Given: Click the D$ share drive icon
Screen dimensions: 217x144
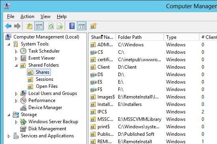Looking at the screenshot, I should (x=93, y=75).
